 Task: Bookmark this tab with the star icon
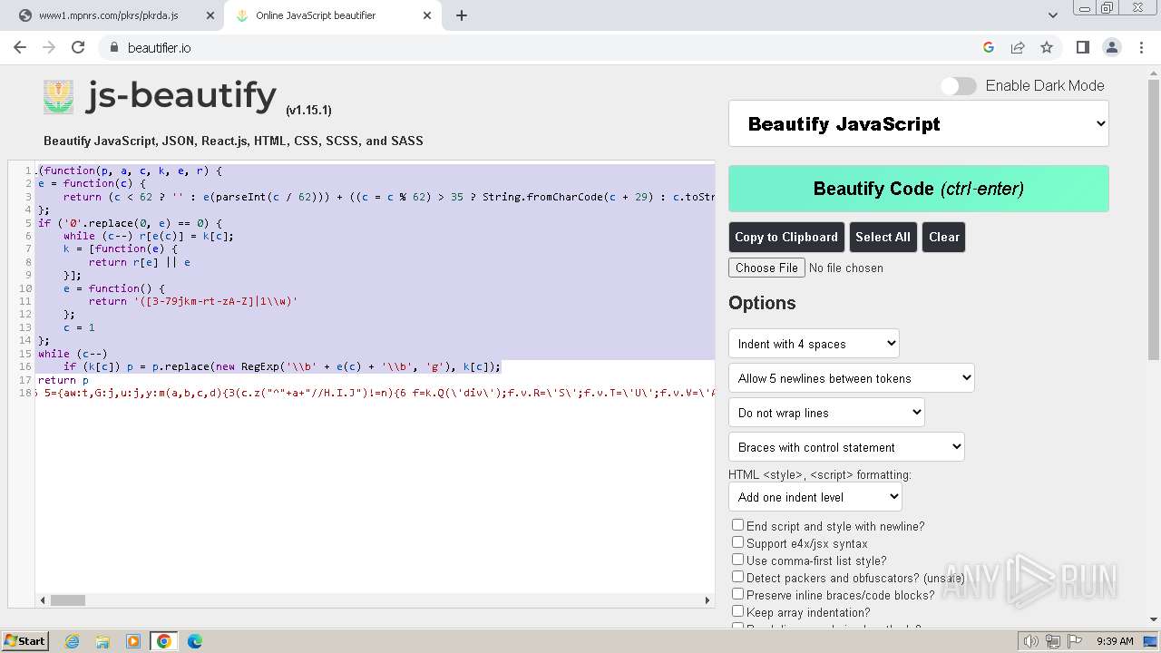tap(1047, 47)
